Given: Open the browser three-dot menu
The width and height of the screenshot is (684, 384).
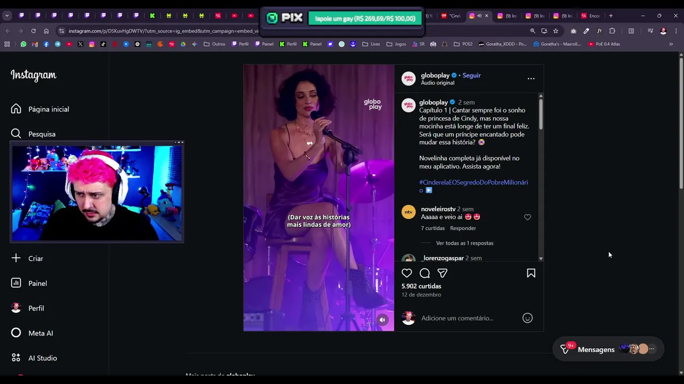Looking at the screenshot, I should pos(676,31).
